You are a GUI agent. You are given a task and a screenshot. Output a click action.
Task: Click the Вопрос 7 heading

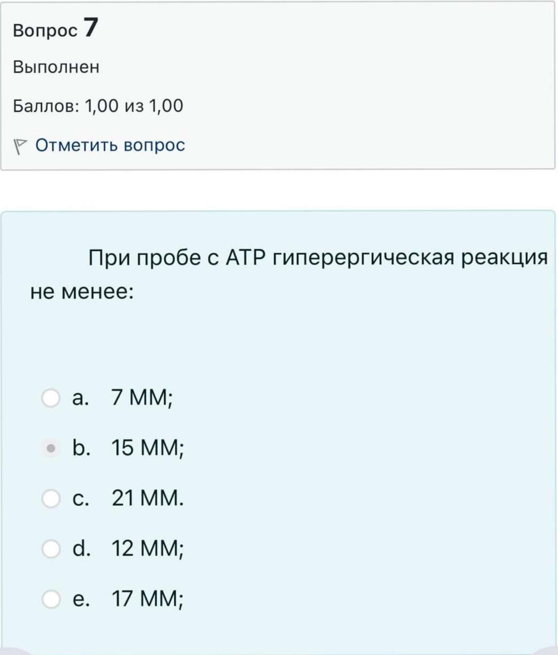click(55, 28)
